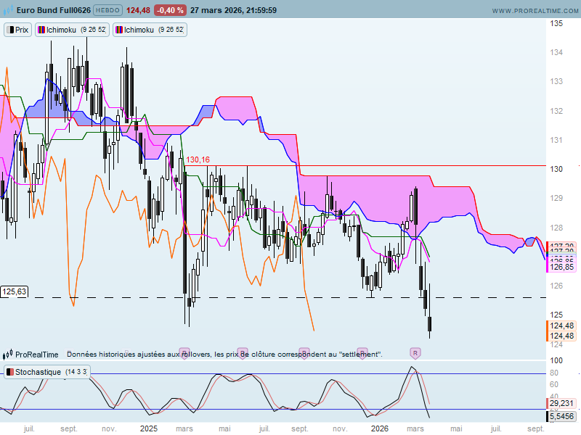Screen dimensions: 581x435
Task: Open the Prix price series label
Action: (x=18, y=30)
